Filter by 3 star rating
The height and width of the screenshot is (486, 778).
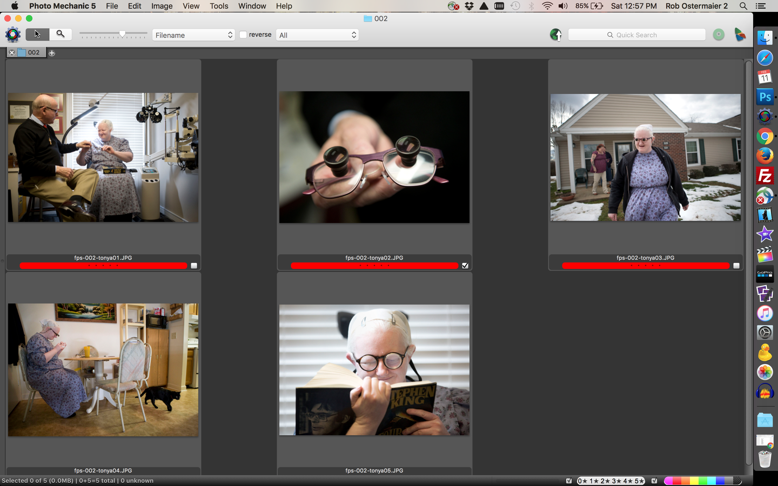click(616, 481)
